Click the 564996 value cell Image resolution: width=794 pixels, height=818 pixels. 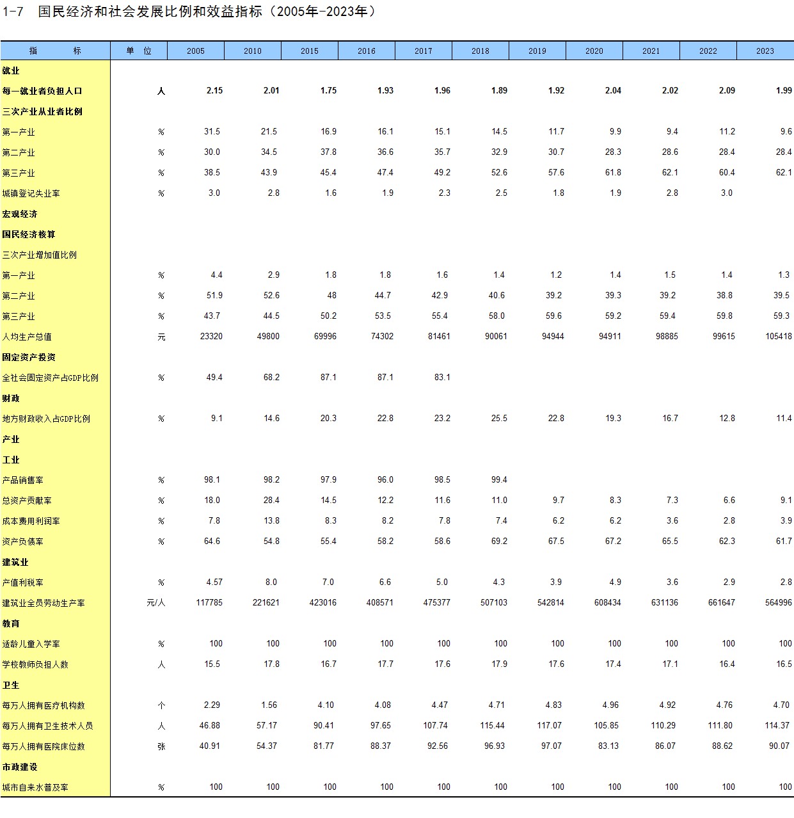coord(778,603)
